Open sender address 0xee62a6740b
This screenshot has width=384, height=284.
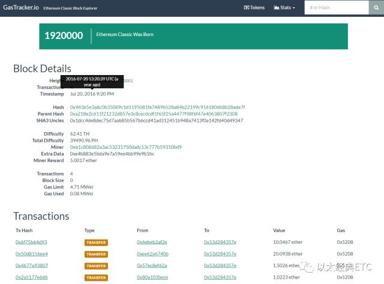click(152, 254)
